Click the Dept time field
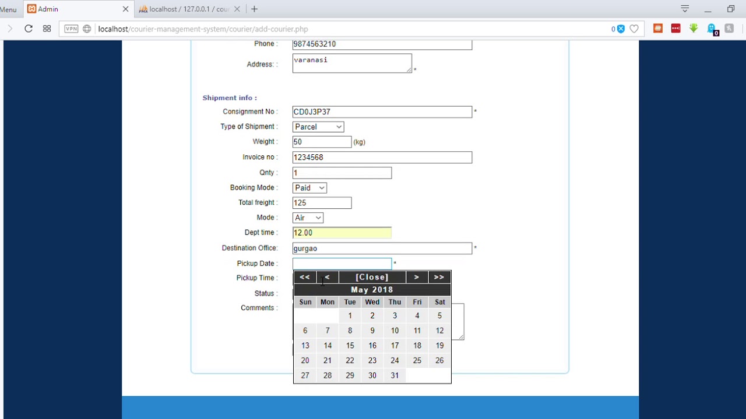Image resolution: width=746 pixels, height=419 pixels. [342, 233]
